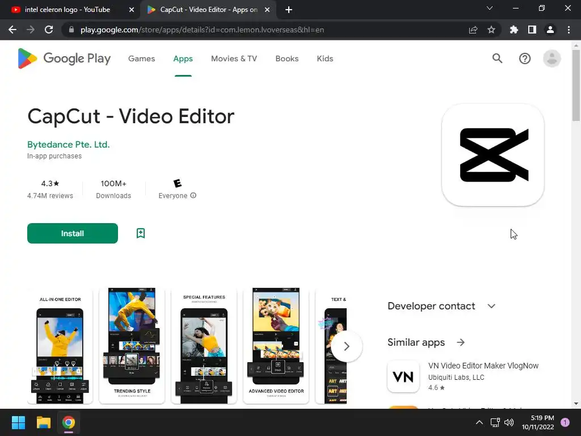Bookmark this page with star
This screenshot has width=581, height=436.
pyautogui.click(x=491, y=30)
